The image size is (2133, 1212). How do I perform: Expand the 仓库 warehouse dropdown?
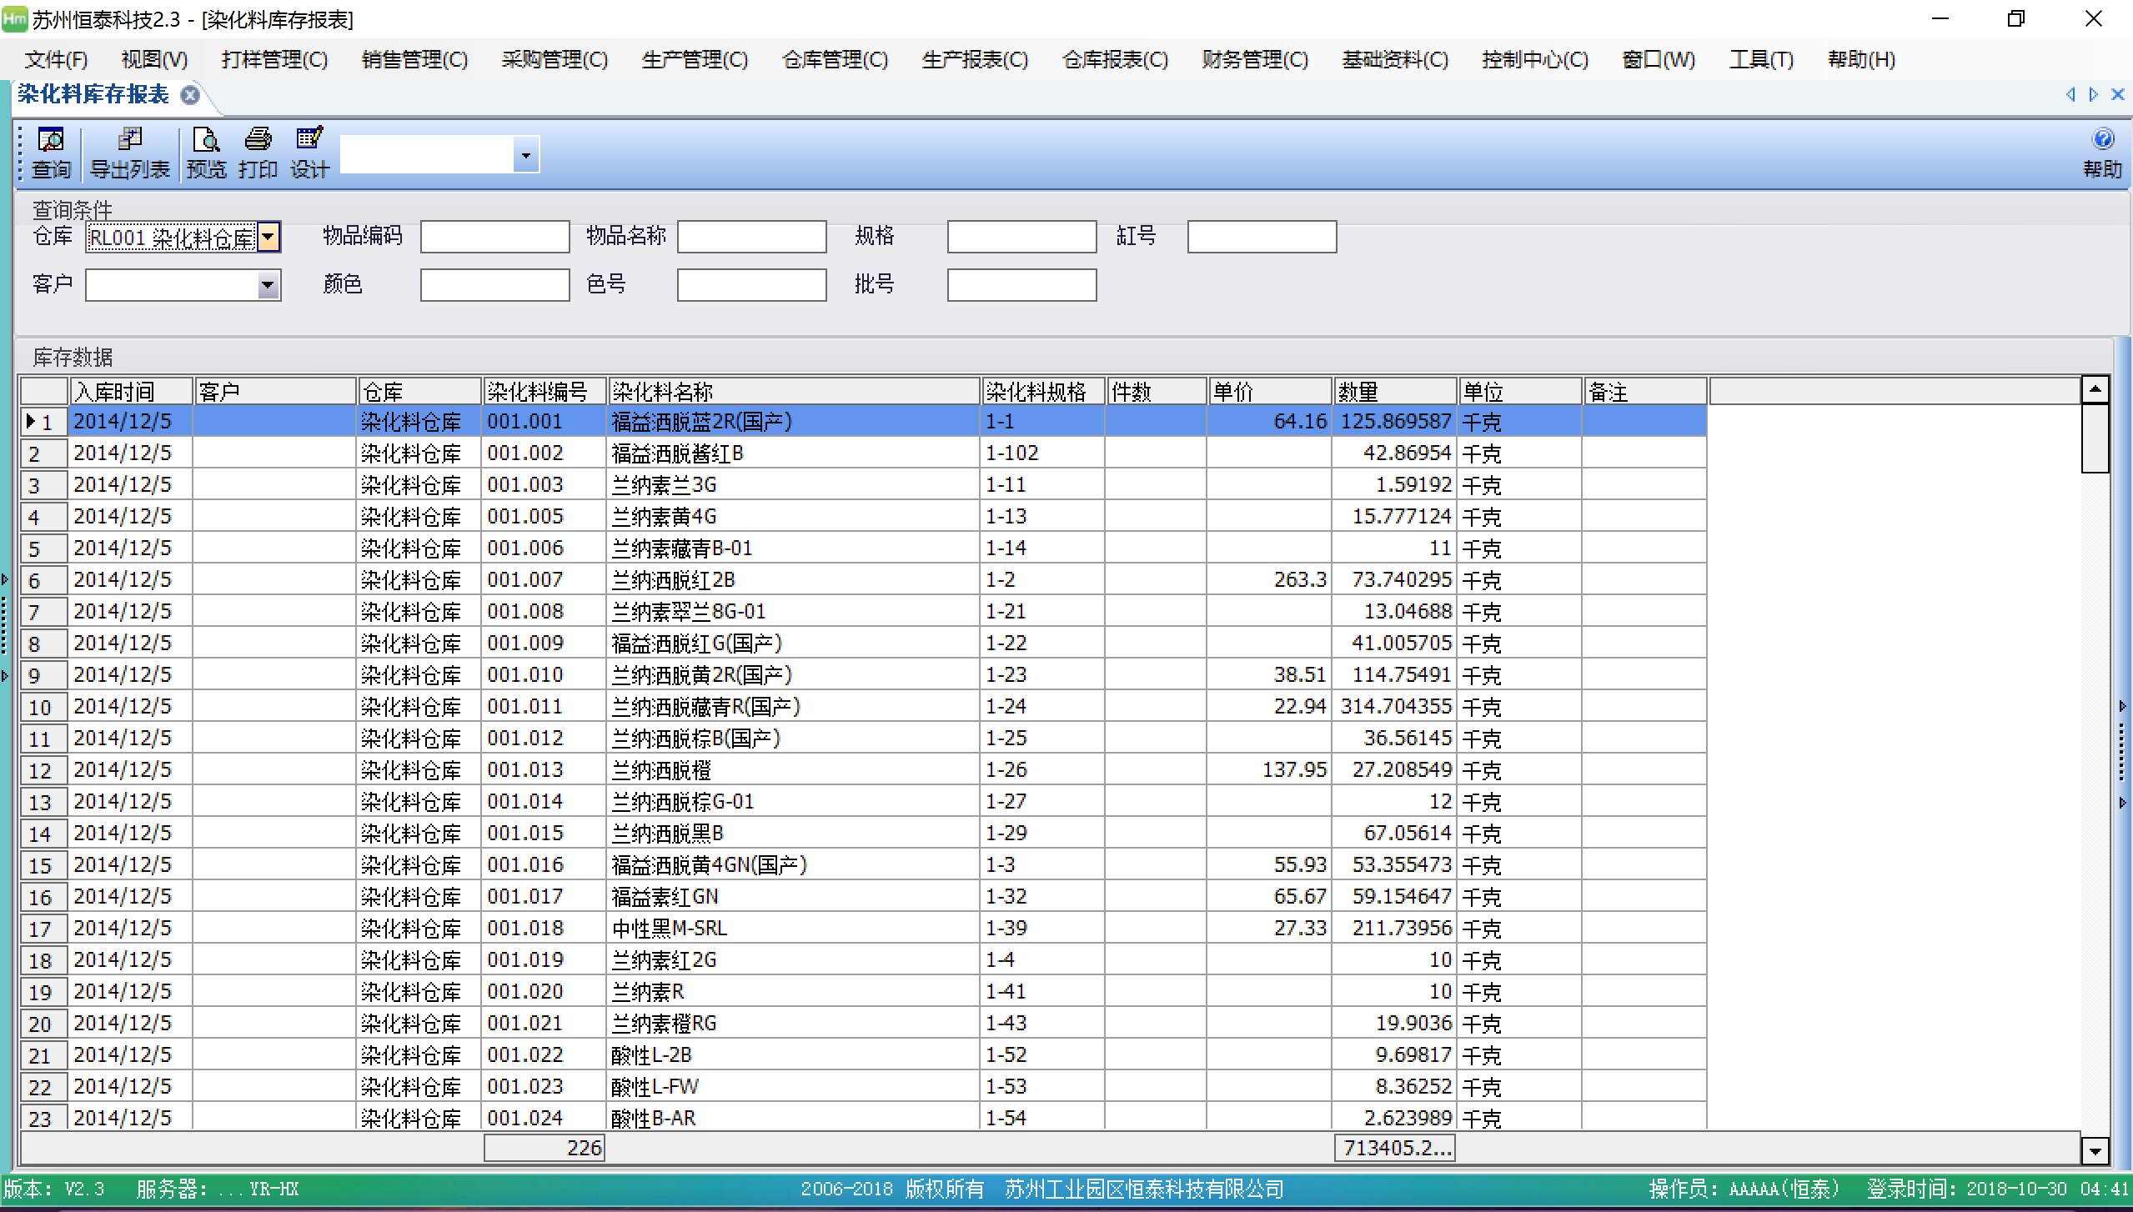coord(268,238)
